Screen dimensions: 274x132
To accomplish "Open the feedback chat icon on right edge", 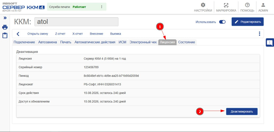I will [x=269, y=43].
